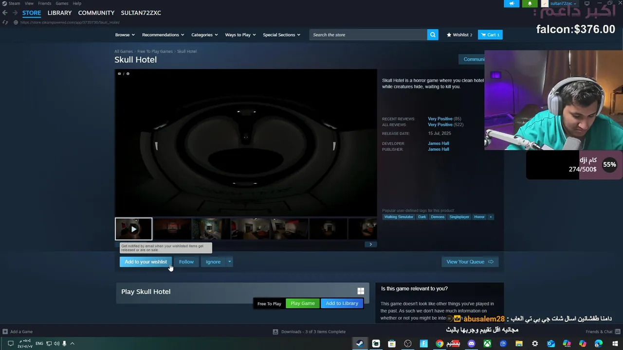623x350 pixels.
Task: Switch to the LIBRARY tab
Action: (x=59, y=13)
